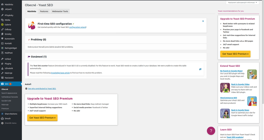Image resolution: width=264 pixels, height=140 pixels.
Task: Open Pluginy plug icon
Action: [2, 64]
